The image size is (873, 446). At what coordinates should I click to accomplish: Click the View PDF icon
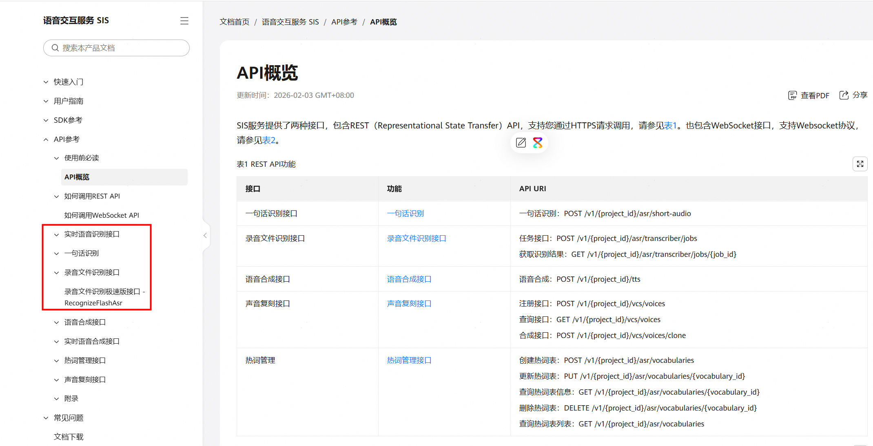[x=792, y=95]
